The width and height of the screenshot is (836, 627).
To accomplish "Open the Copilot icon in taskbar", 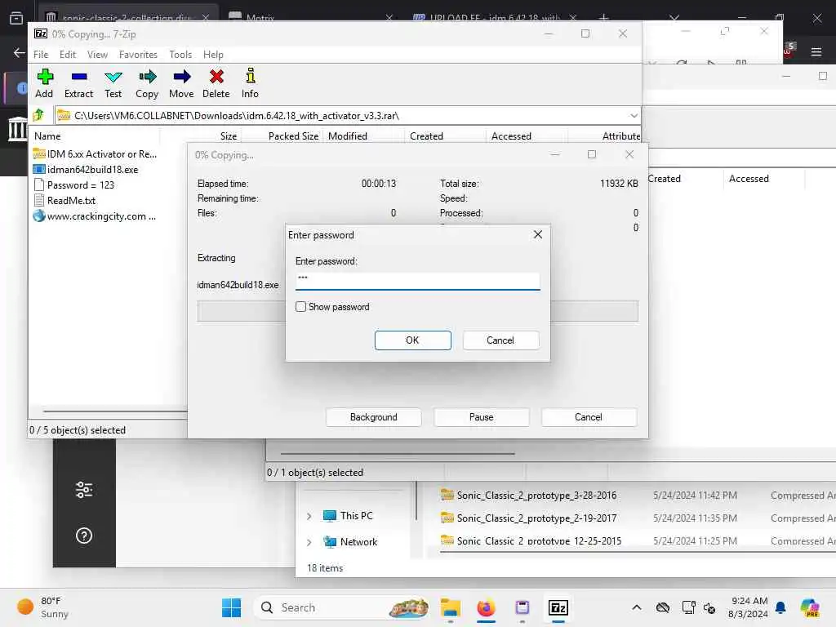I will tap(809, 607).
